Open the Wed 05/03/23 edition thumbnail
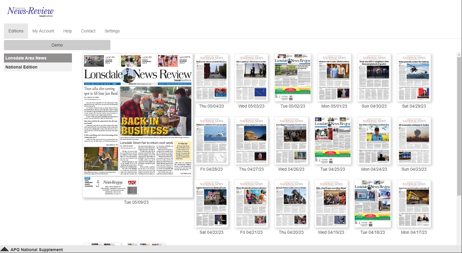This screenshot has height=253, width=462. (251, 78)
